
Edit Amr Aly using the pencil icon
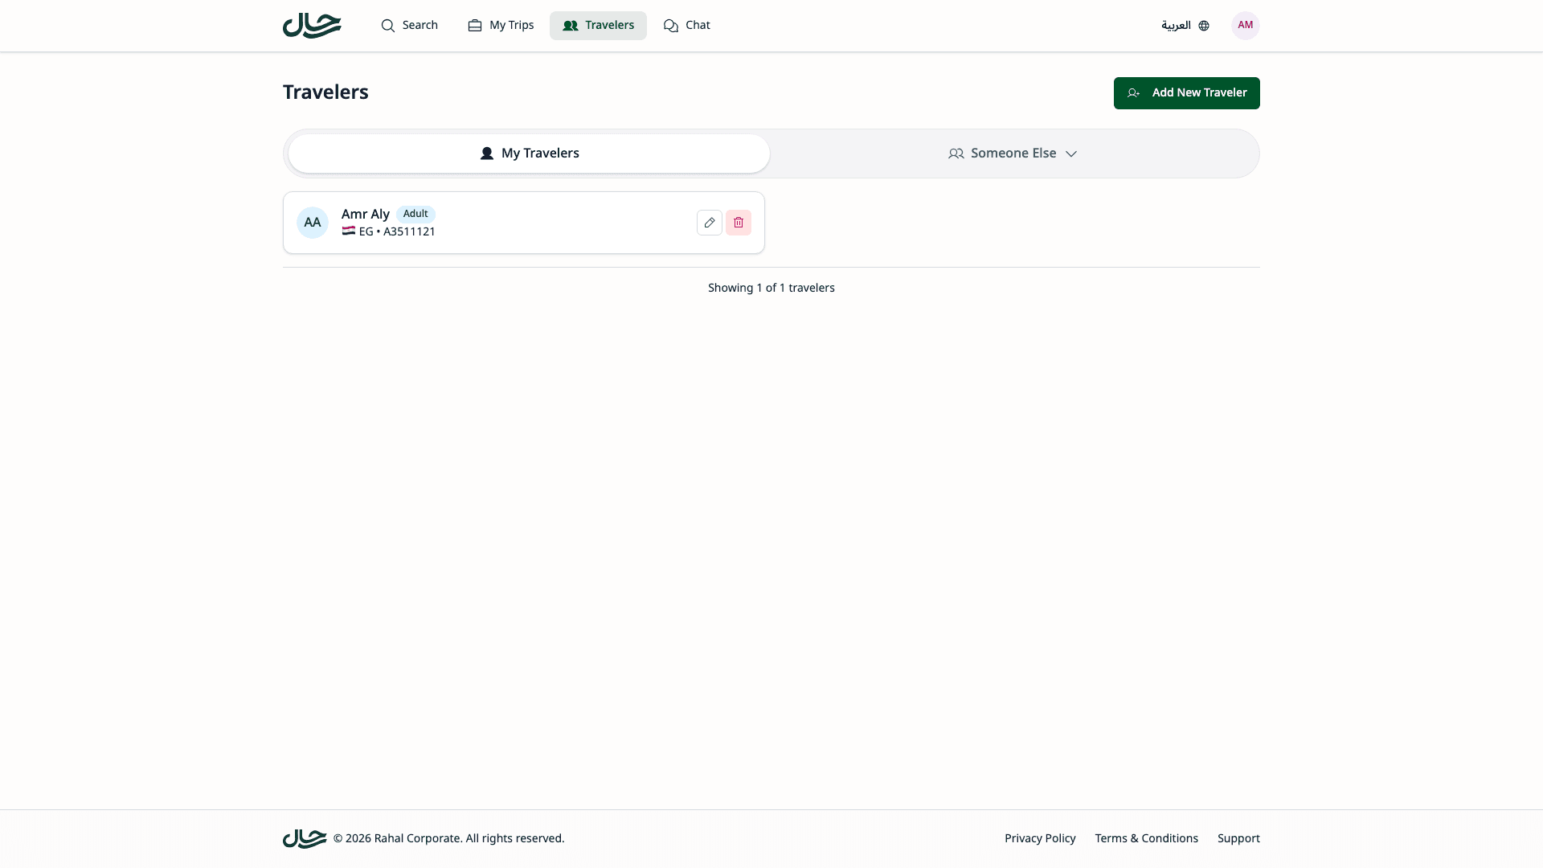pyautogui.click(x=709, y=222)
